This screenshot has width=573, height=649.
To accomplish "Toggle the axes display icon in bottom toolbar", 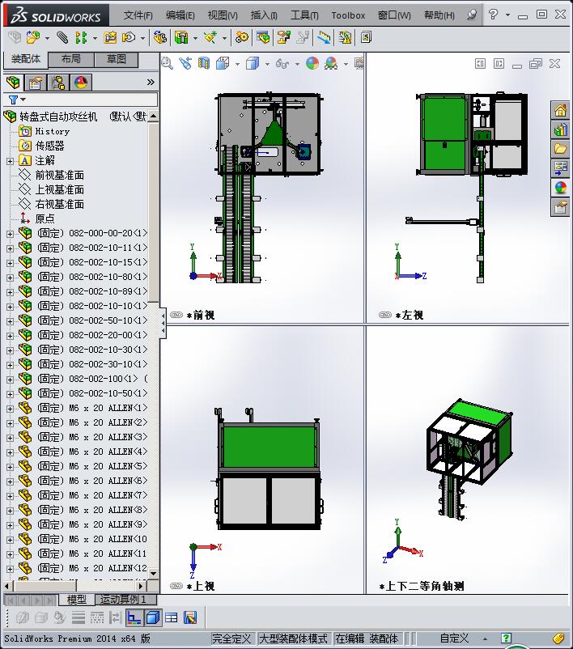I will 134,618.
